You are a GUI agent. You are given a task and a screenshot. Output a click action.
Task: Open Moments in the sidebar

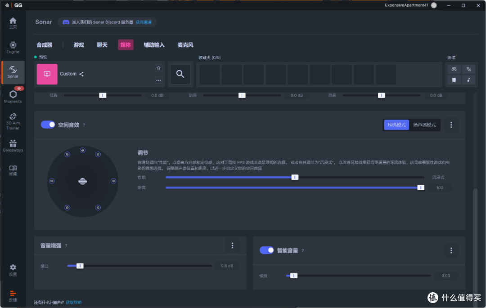13,97
